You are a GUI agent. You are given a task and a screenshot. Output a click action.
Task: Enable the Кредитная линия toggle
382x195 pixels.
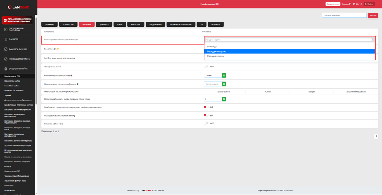tap(206, 67)
